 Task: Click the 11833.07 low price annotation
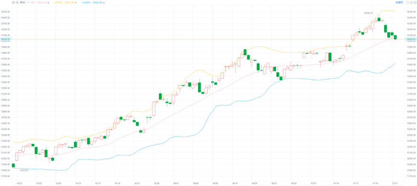(x=24, y=170)
